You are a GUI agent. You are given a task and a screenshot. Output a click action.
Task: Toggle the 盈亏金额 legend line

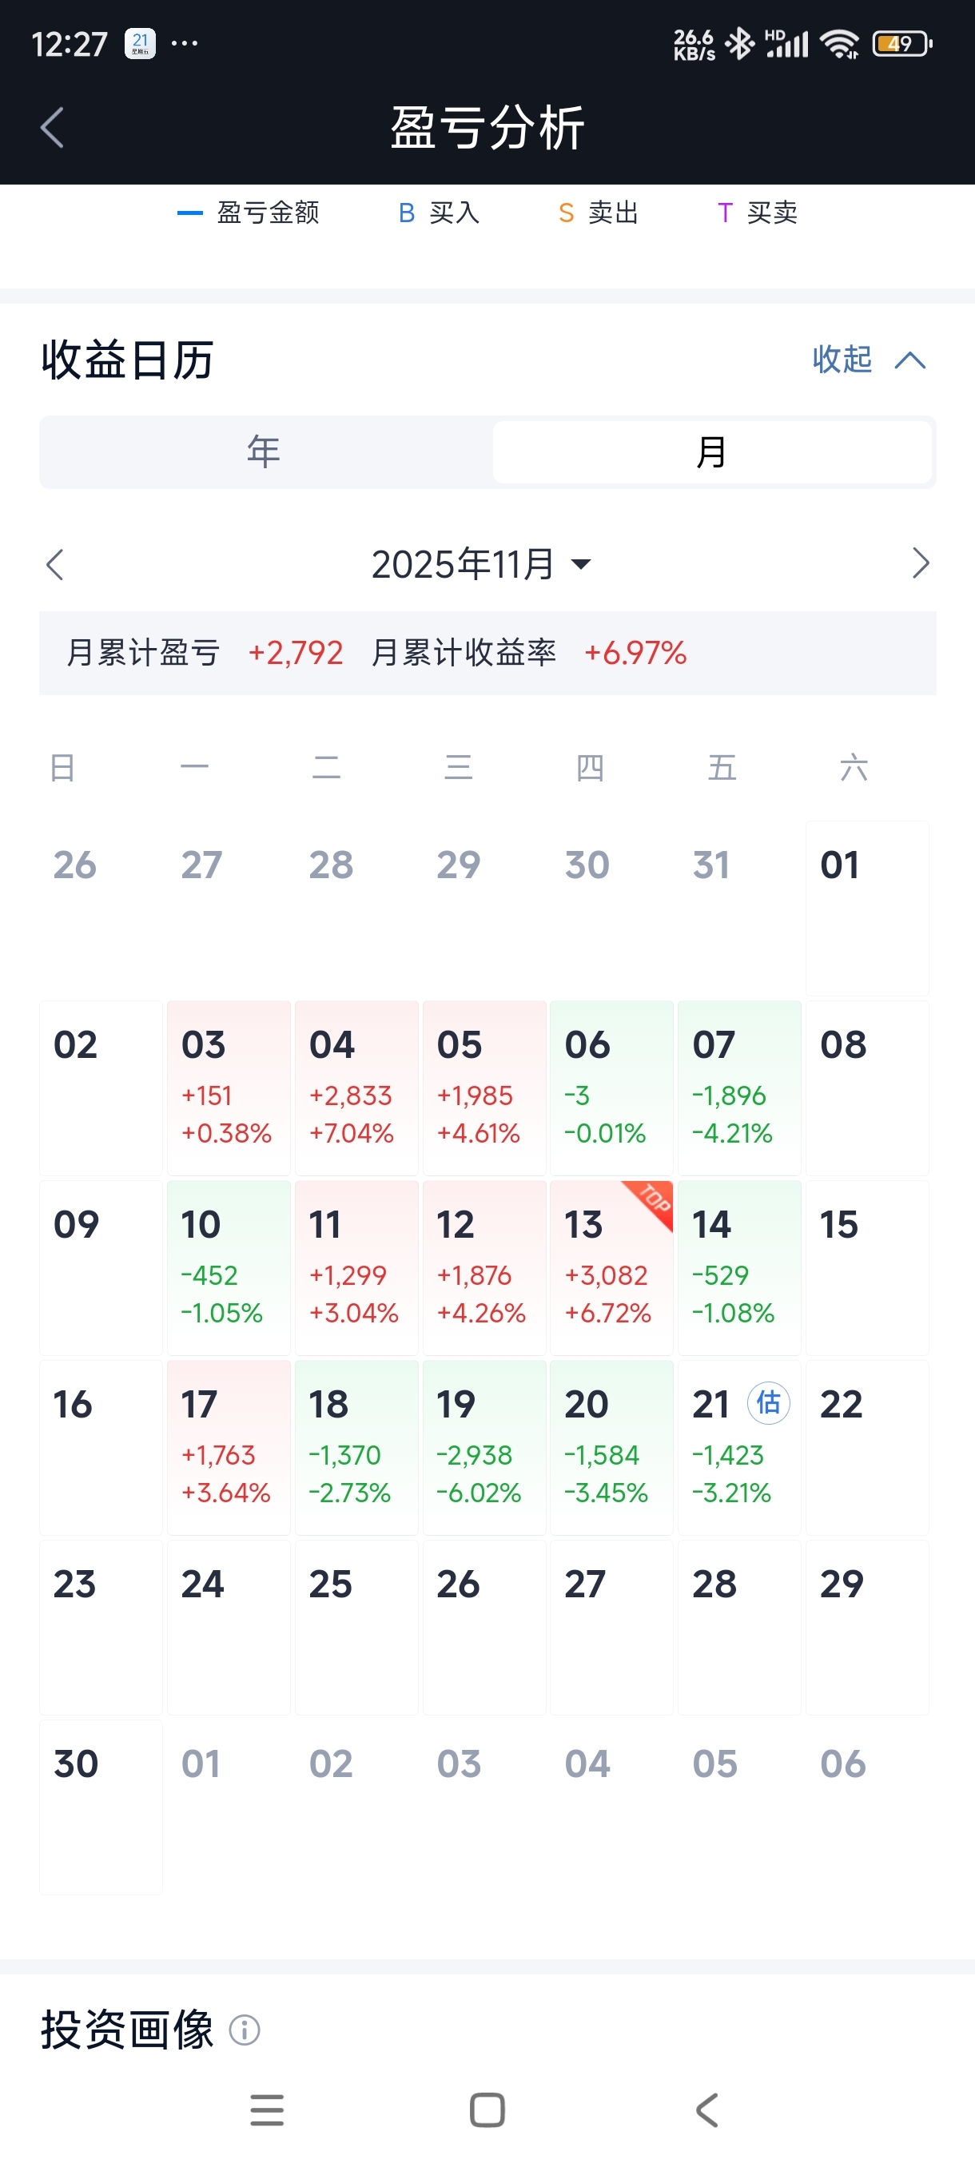pos(249,213)
